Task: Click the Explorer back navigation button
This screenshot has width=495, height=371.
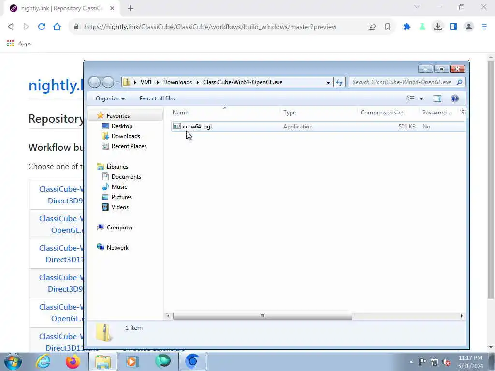Action: (x=94, y=82)
